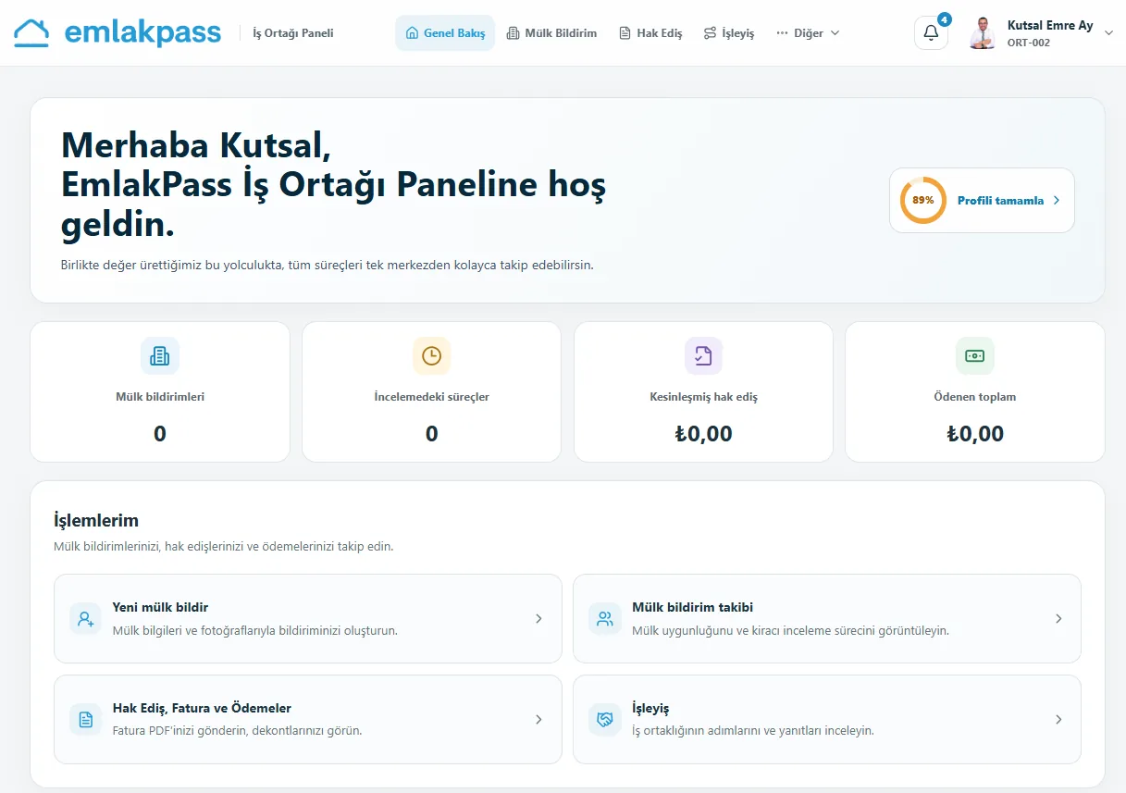Open the Mülk Bildirim tab

click(x=551, y=33)
